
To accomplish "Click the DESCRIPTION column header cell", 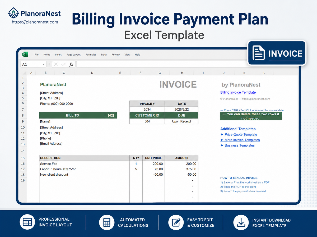I will point(84,158).
